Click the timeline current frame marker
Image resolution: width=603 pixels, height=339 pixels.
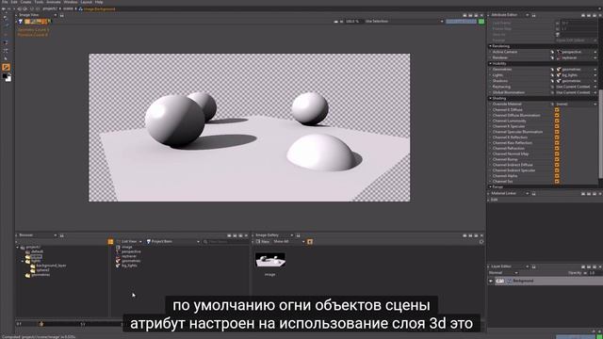[41, 324]
